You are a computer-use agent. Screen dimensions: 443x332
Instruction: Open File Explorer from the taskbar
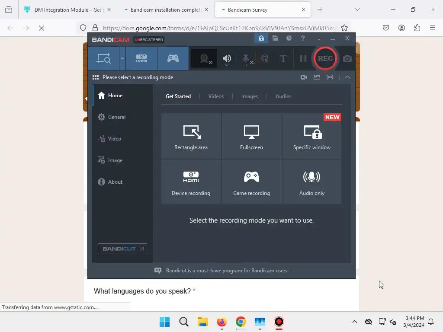tap(202, 322)
